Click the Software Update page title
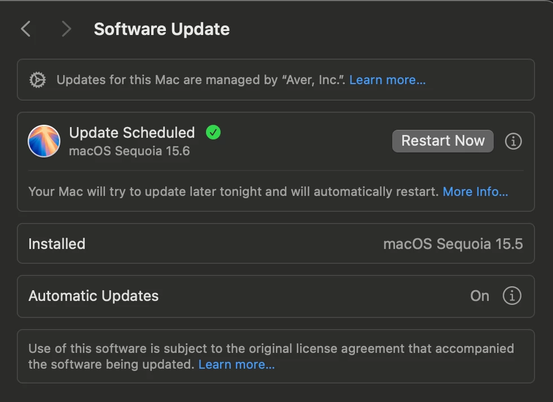553x402 pixels. (x=162, y=29)
